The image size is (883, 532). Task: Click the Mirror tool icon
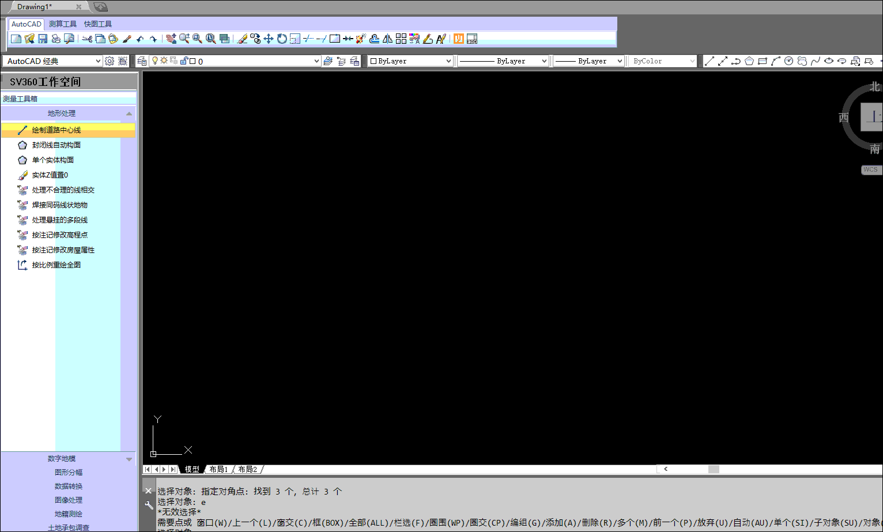(x=388, y=39)
